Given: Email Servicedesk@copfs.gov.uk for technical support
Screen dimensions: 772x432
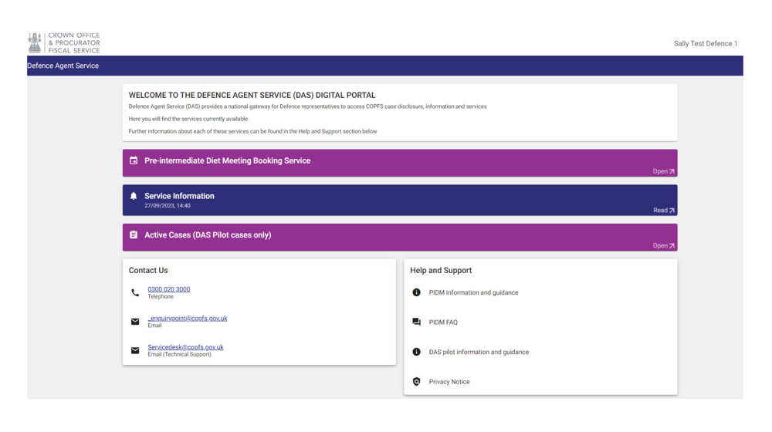Looking at the screenshot, I should point(185,347).
